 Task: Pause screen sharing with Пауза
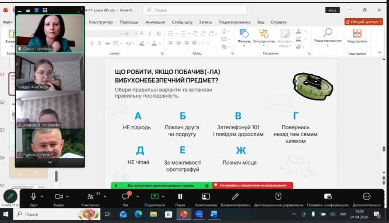[x=180, y=196]
